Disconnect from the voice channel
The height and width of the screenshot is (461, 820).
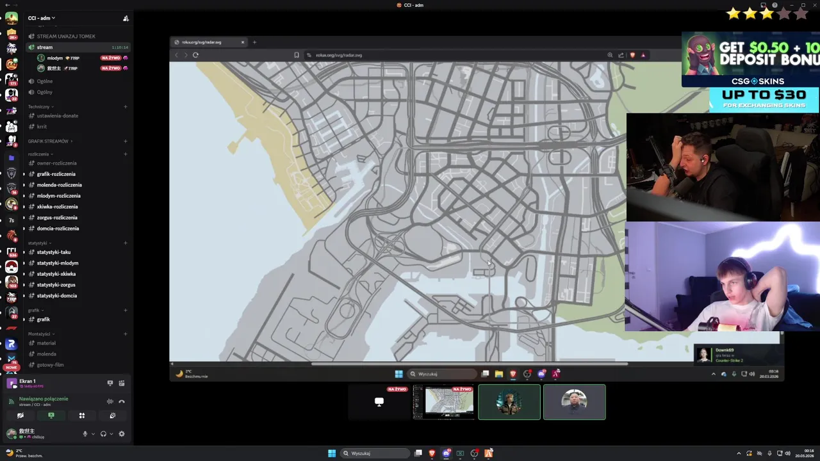(x=122, y=401)
